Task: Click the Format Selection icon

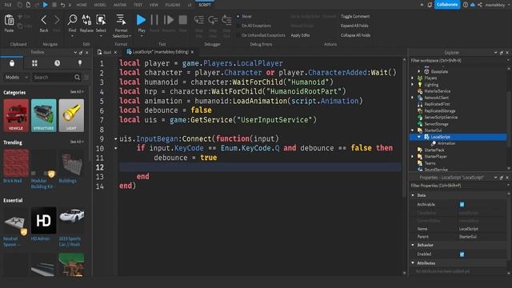Action: 121,20
